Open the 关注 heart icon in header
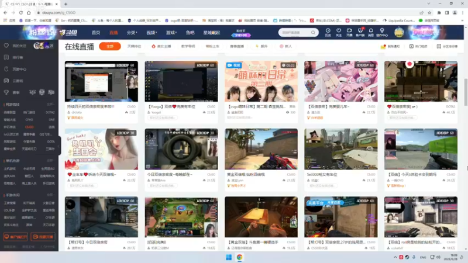Viewport: 468px width, 263px height. click(x=339, y=32)
